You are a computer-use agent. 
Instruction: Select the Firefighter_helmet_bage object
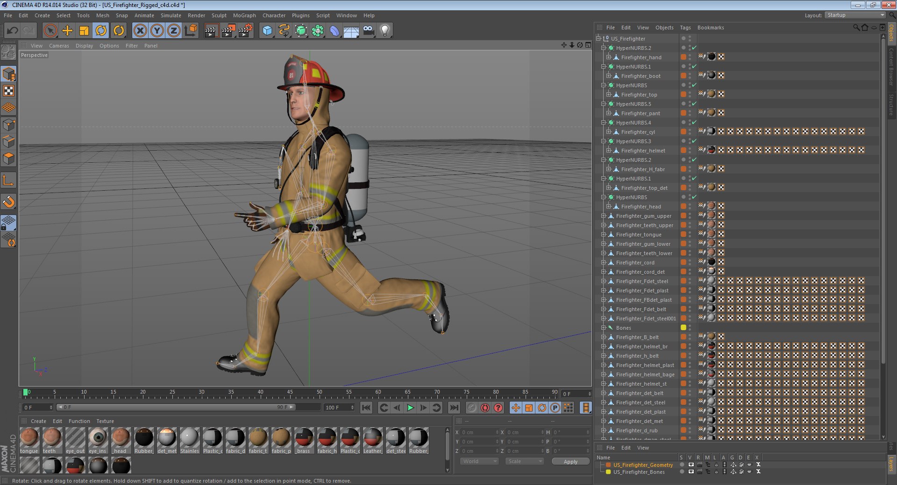coord(645,374)
